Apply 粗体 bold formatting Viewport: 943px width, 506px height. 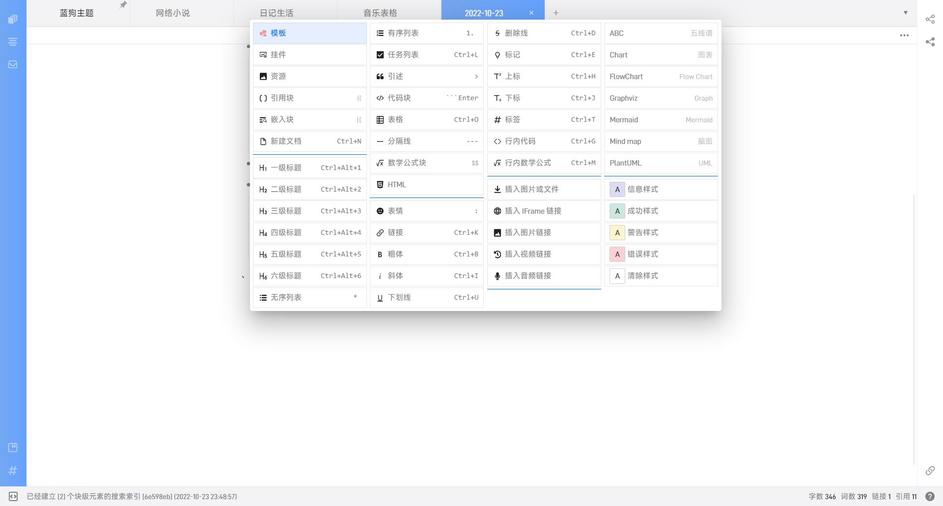tap(427, 254)
